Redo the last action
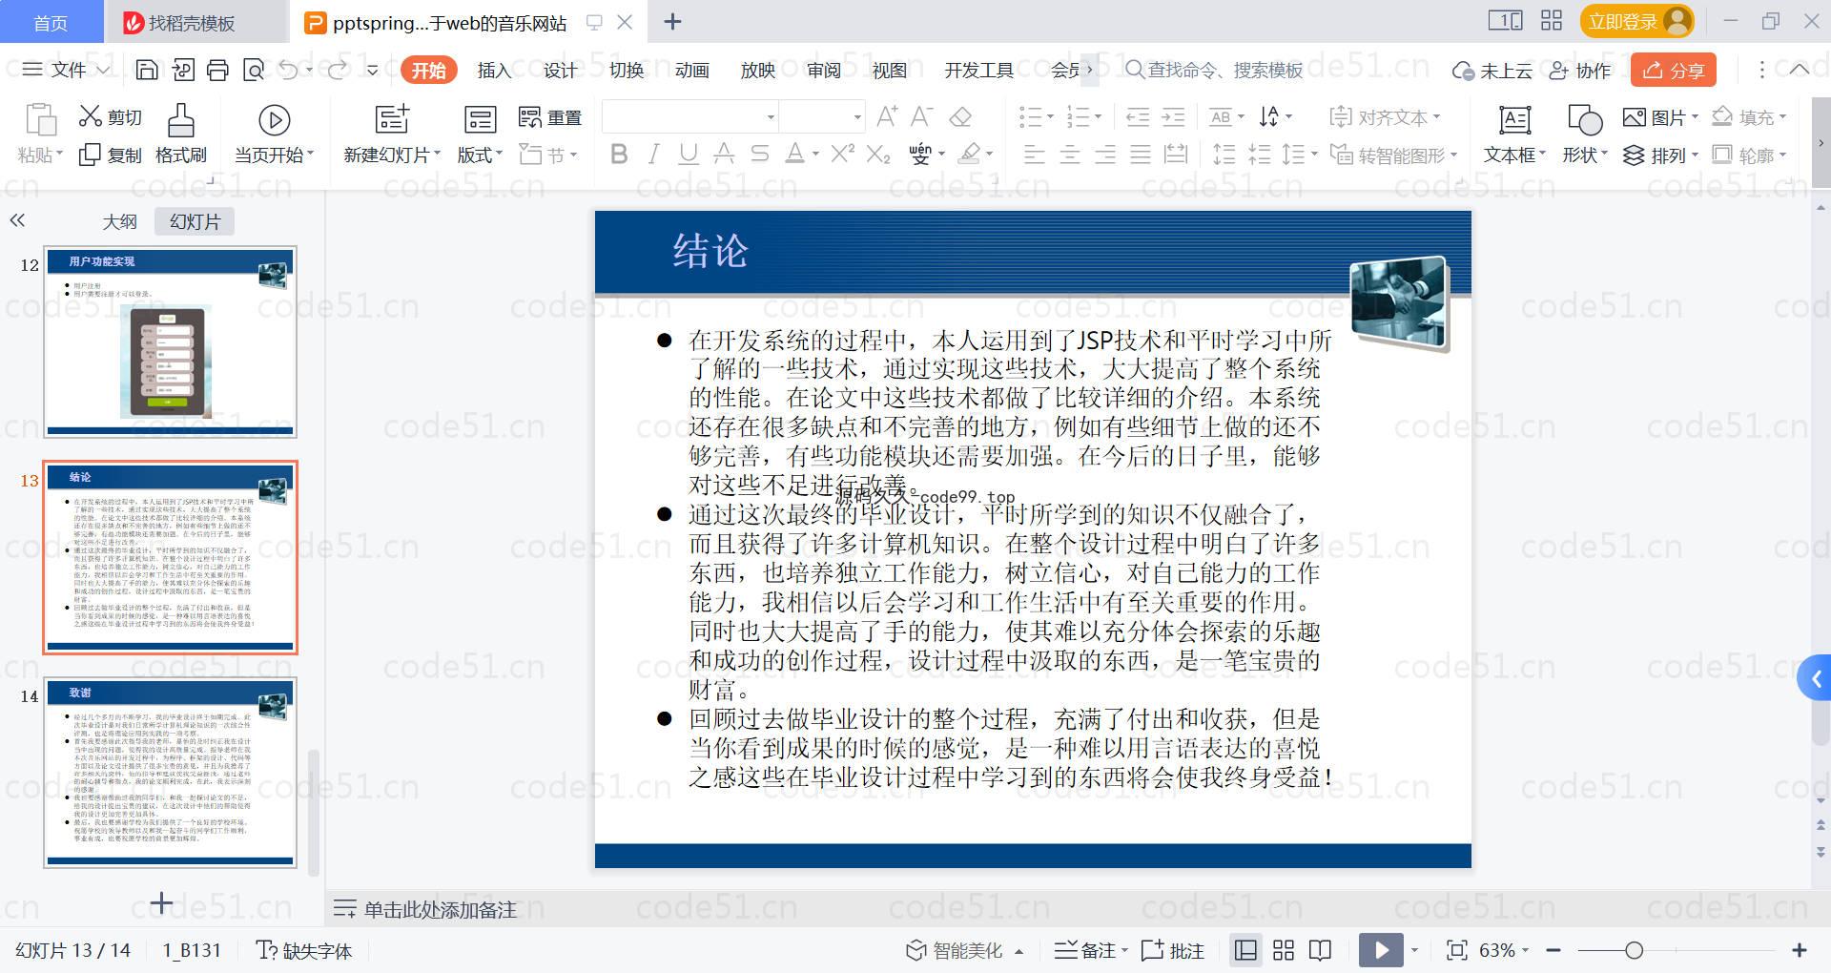Image resolution: width=1831 pixels, height=973 pixels. coord(337,70)
